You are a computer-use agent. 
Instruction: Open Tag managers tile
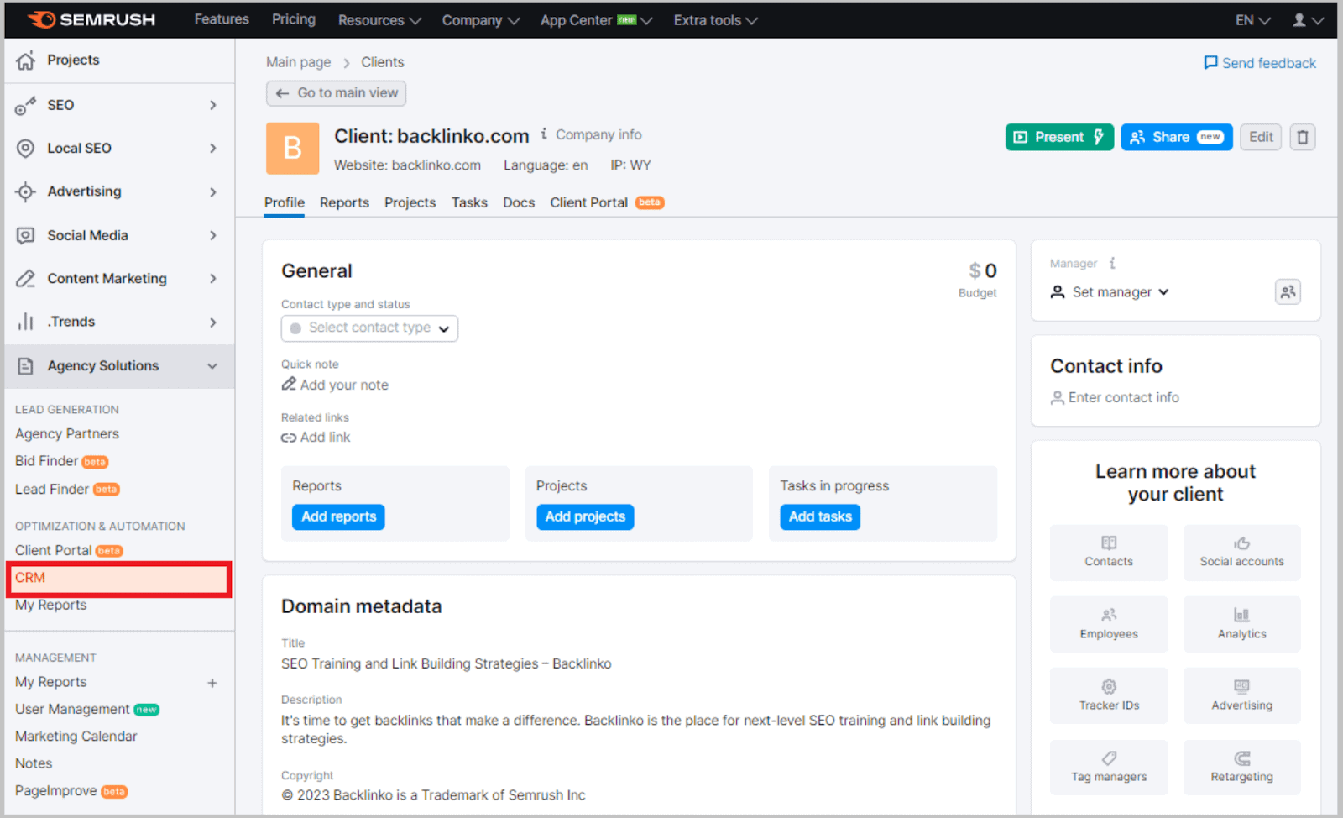click(x=1109, y=768)
